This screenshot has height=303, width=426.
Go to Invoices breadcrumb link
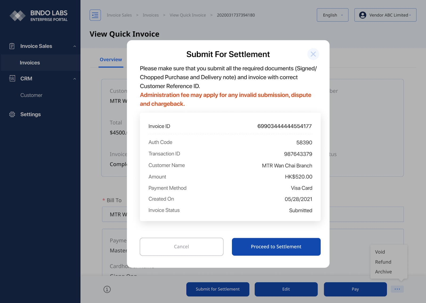(150, 15)
